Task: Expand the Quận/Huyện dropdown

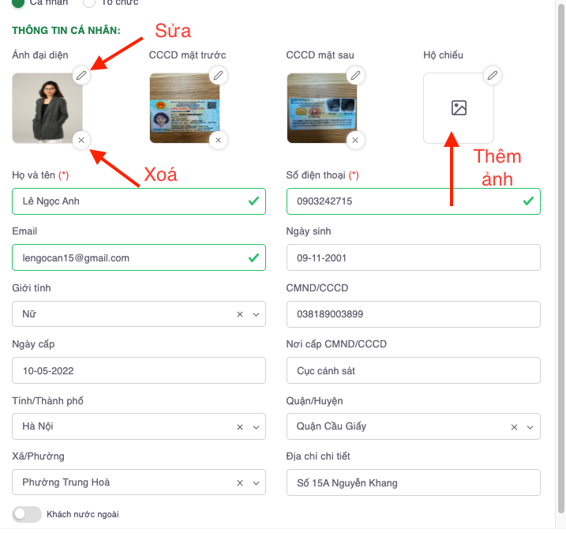Action: tap(530, 427)
